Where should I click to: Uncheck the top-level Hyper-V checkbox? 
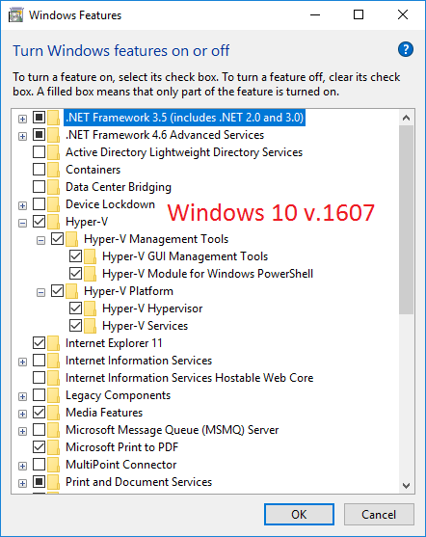pyautogui.click(x=40, y=222)
